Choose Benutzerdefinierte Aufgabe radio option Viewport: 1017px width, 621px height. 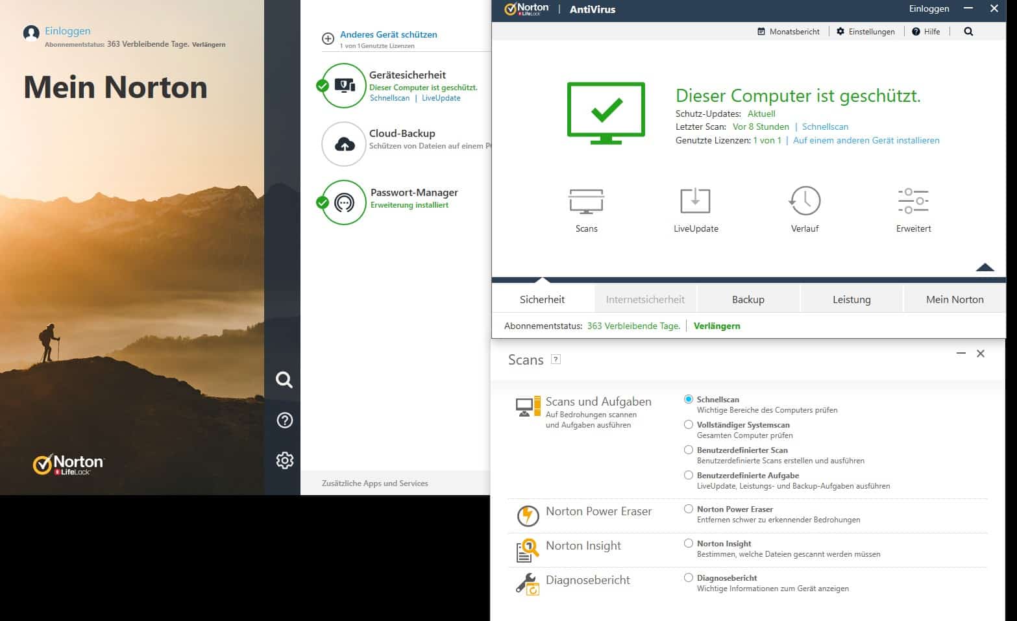[x=689, y=475]
